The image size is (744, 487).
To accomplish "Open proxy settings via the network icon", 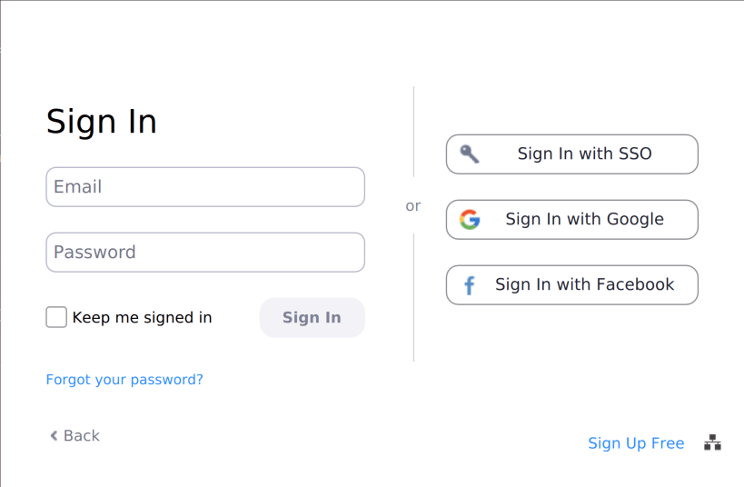I will pos(712,442).
